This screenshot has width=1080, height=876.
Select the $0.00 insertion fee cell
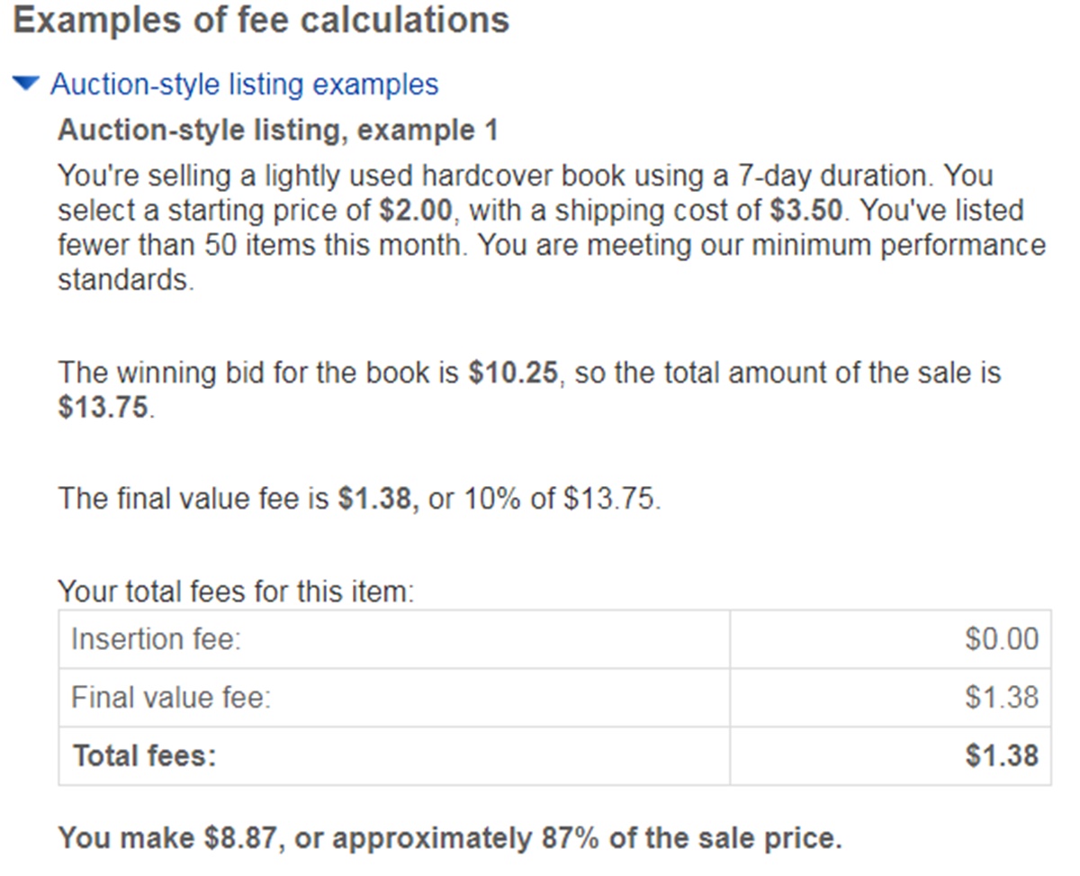[x=1001, y=639]
